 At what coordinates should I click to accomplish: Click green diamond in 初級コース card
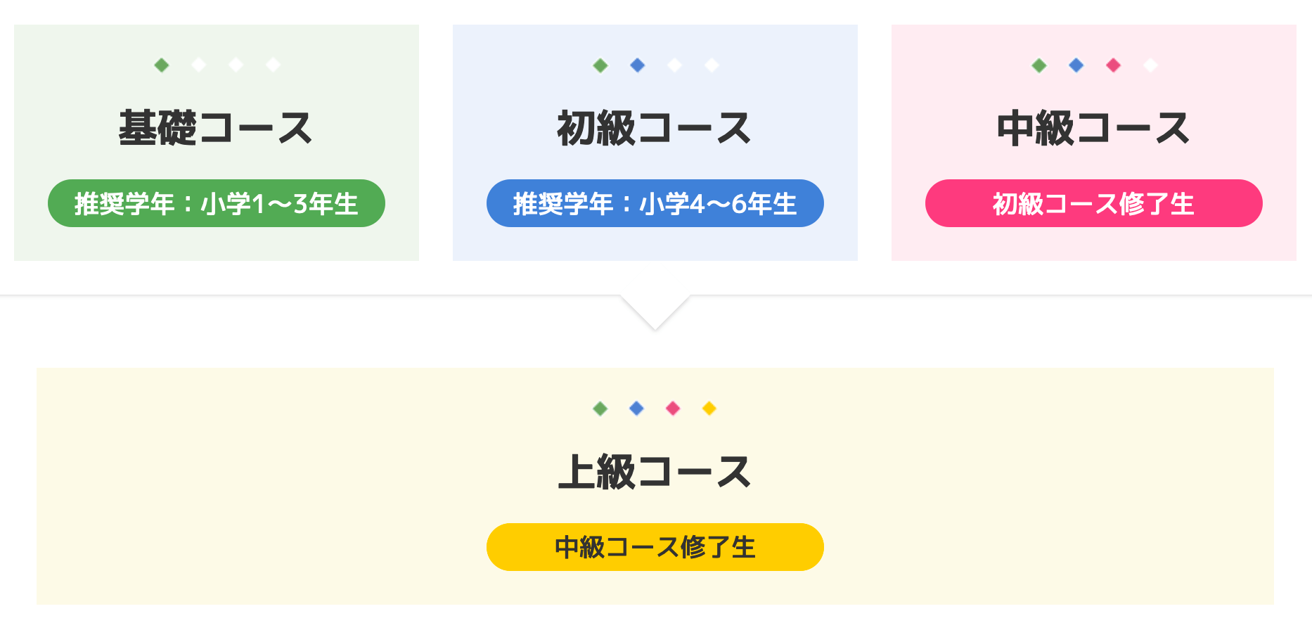click(x=600, y=65)
